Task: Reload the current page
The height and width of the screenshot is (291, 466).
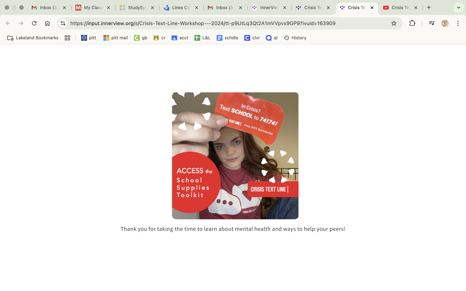Action: coord(34,23)
